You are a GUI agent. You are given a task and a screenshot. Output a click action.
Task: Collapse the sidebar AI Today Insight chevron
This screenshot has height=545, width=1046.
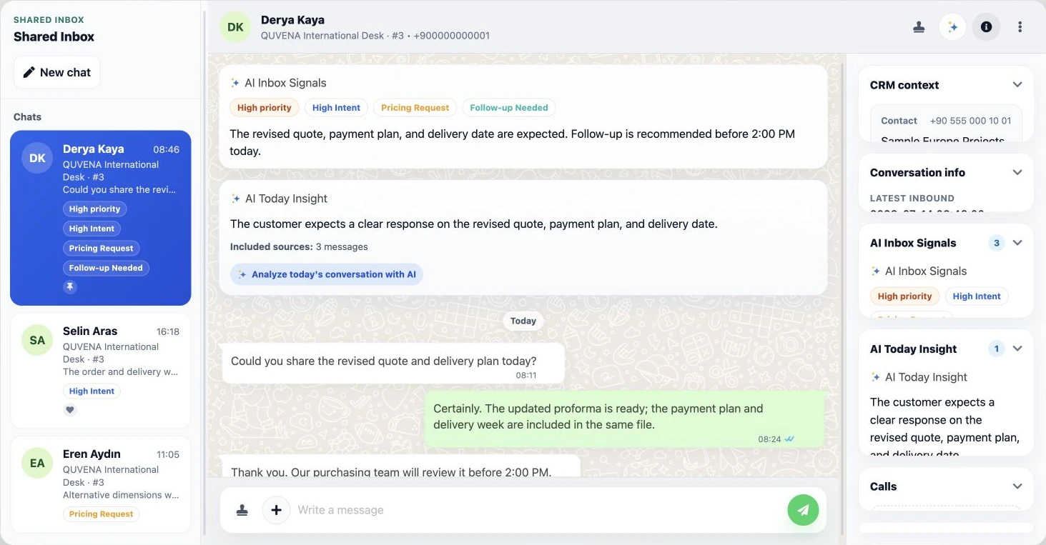tap(1017, 349)
